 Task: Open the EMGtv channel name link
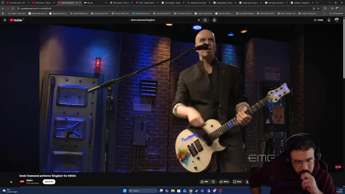[x=29, y=181]
